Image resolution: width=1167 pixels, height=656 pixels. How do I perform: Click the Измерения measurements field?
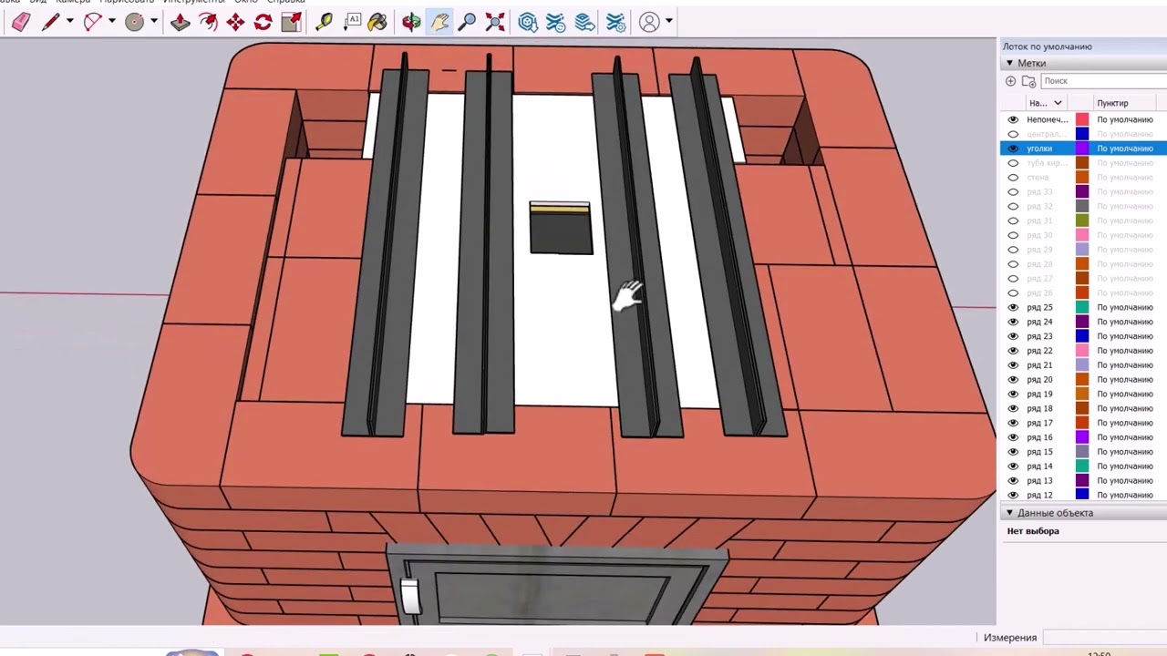click(1104, 638)
